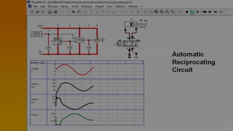The width and height of the screenshot is (233, 131).
Task: Cut the selected component
Action: tap(68, 12)
